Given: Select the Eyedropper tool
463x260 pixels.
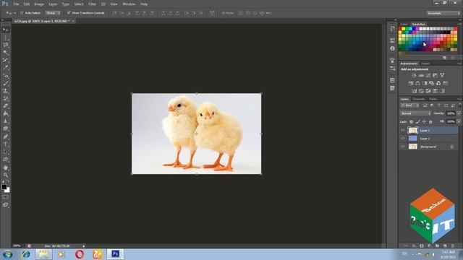Looking at the screenshot, I should (6, 68).
